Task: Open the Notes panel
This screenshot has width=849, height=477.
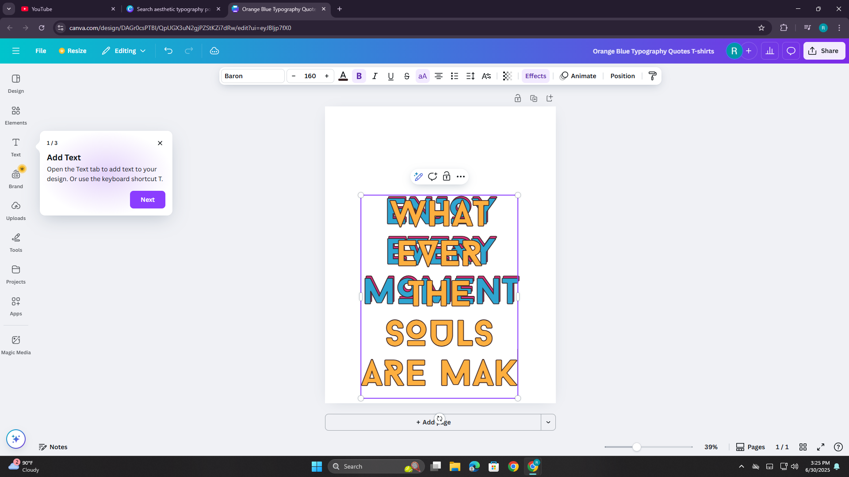Action: (x=53, y=447)
